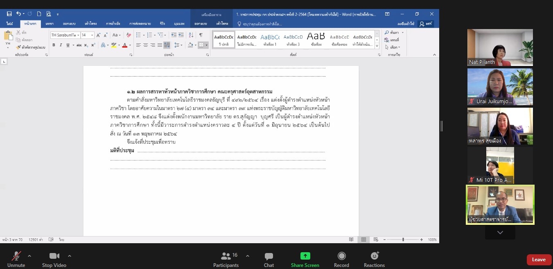Click the Save icon in Word's quick access toolbar
The image size is (553, 269).
pos(9,14)
